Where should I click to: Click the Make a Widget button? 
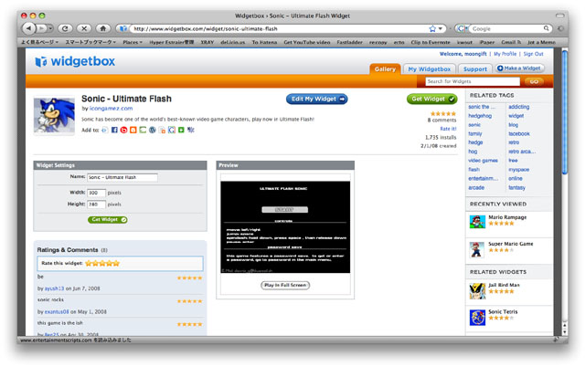[x=519, y=68]
